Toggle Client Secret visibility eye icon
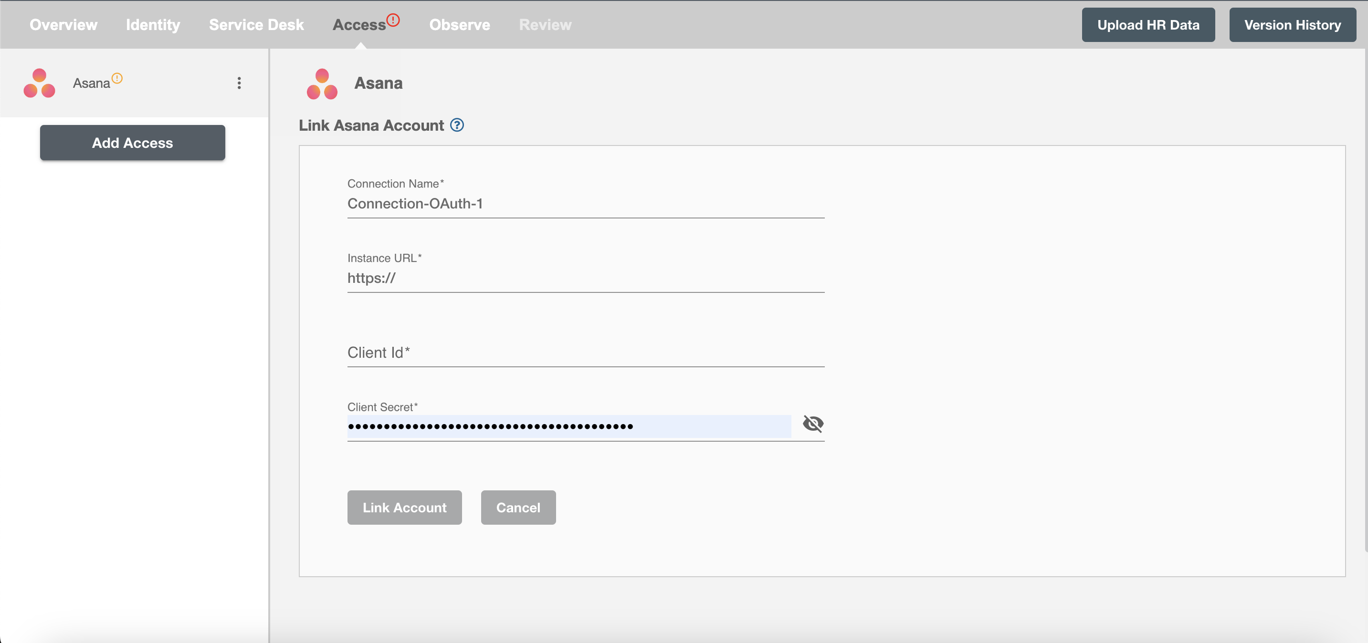1368x643 pixels. (x=812, y=424)
